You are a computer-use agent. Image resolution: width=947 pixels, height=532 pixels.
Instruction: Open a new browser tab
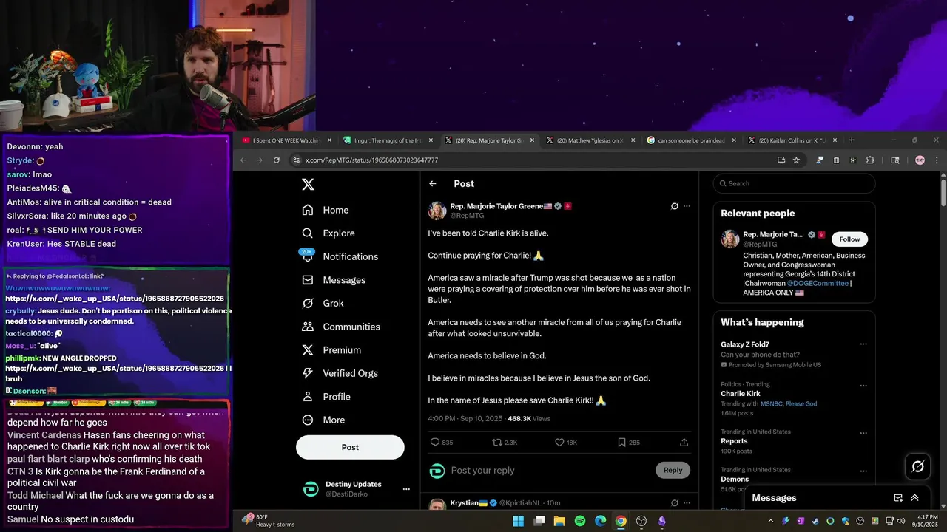852,140
